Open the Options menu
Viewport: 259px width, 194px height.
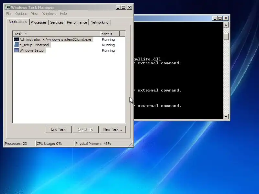(x=21, y=14)
